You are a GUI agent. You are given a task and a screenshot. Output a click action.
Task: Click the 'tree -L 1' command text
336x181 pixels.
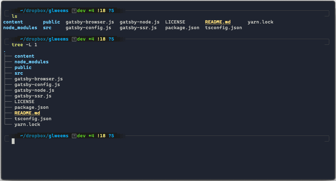point(24,45)
